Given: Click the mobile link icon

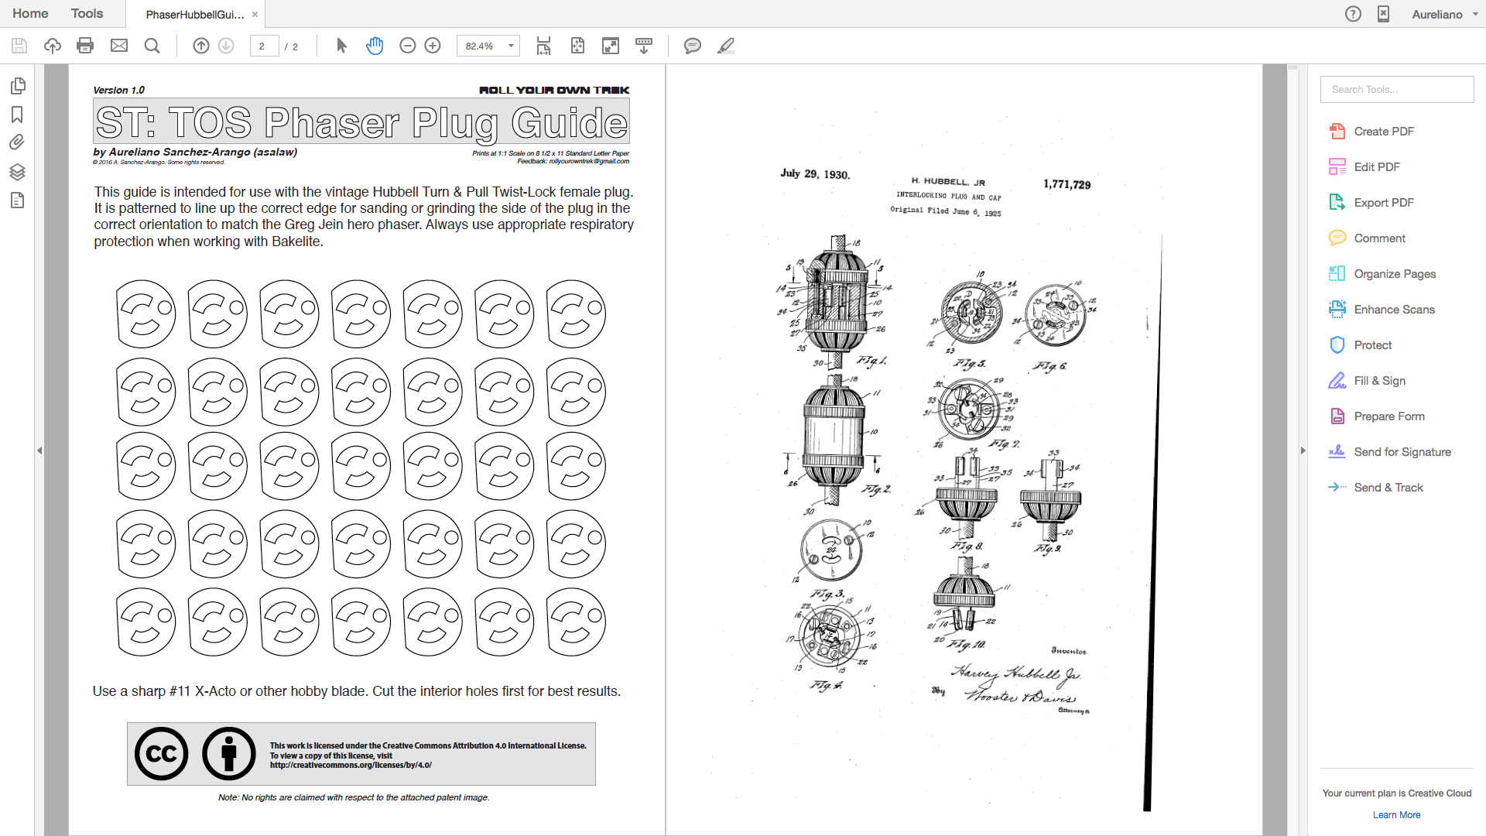Looking at the screenshot, I should click(1383, 14).
